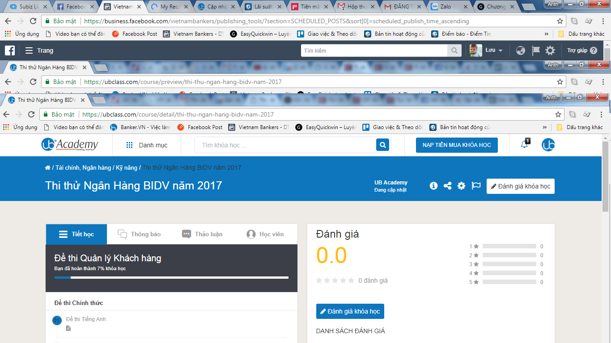Open new tab button in Facebook window
611x343 pixels.
click(528, 7)
